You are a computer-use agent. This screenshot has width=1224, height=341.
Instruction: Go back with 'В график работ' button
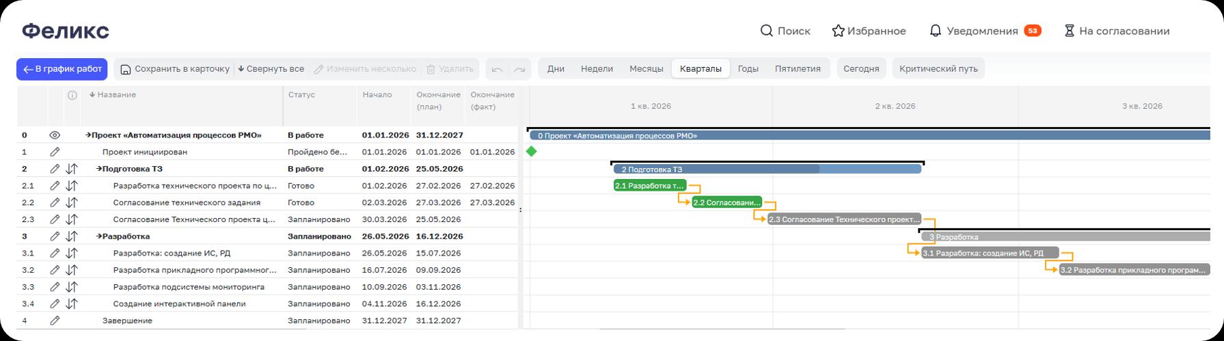(x=62, y=69)
